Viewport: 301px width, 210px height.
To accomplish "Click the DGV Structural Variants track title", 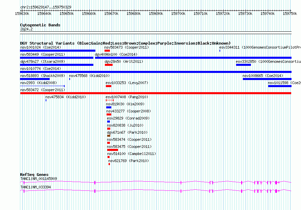I will (x=125, y=43).
